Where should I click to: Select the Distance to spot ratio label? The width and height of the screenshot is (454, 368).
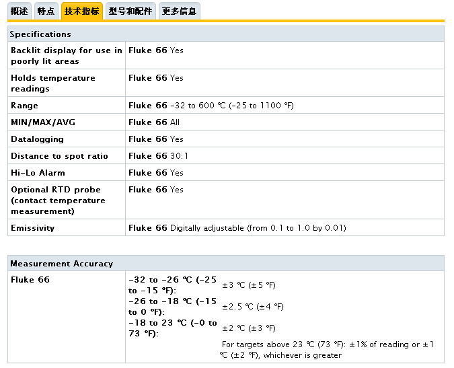(59, 156)
